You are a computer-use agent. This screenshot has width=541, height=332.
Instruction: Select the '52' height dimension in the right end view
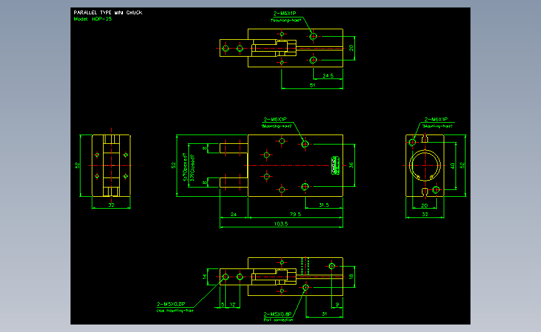[x=462, y=166]
